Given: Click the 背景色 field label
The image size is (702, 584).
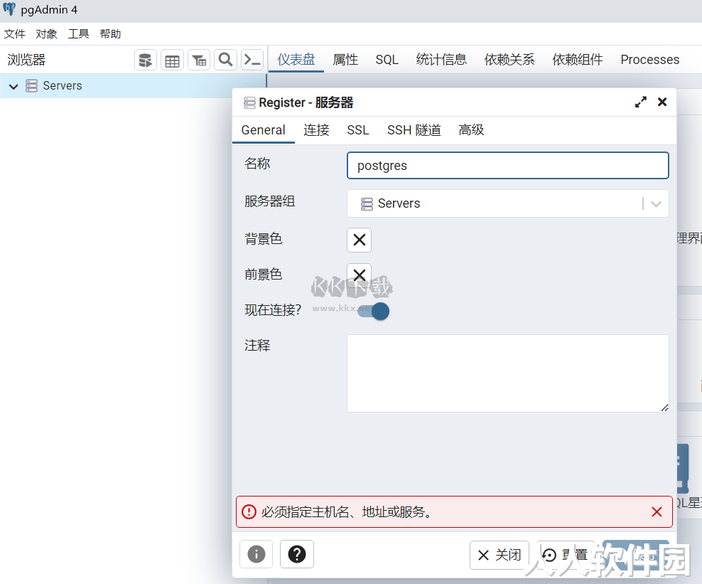Looking at the screenshot, I should 263,239.
